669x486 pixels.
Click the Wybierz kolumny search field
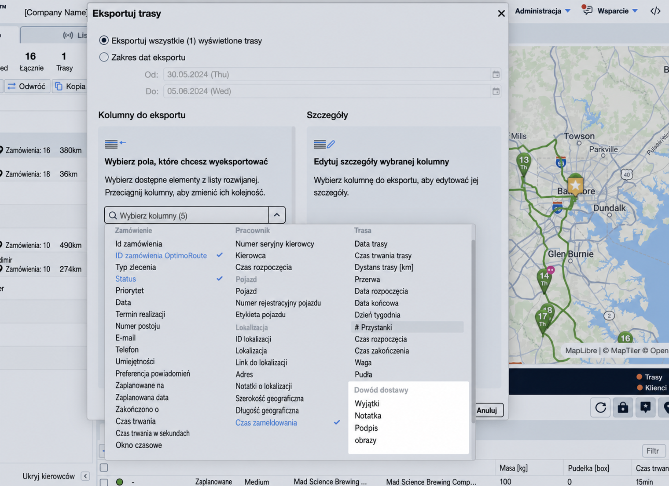[x=187, y=215]
